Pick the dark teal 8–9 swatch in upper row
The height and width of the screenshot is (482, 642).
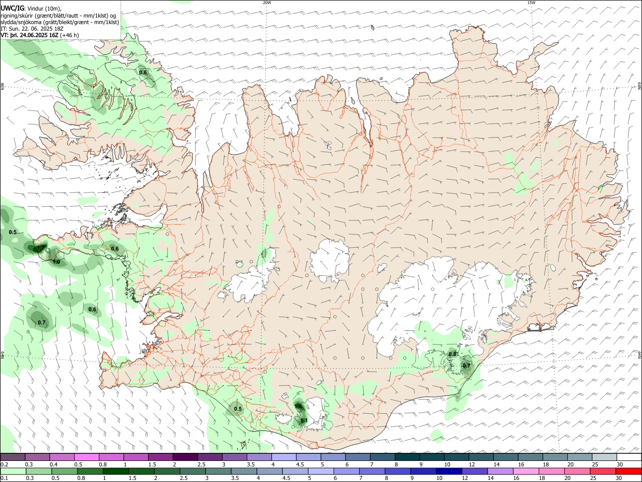tap(407, 457)
